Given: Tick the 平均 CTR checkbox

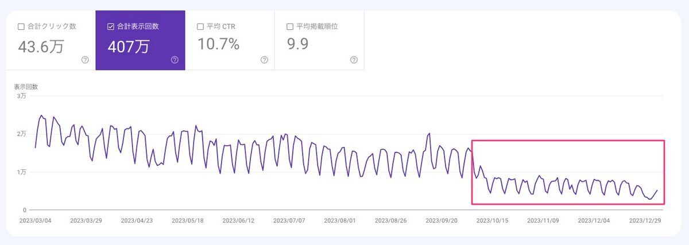Looking at the screenshot, I should pyautogui.click(x=200, y=26).
